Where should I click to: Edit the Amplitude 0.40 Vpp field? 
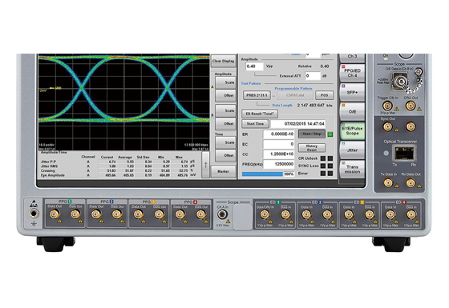pos(254,66)
